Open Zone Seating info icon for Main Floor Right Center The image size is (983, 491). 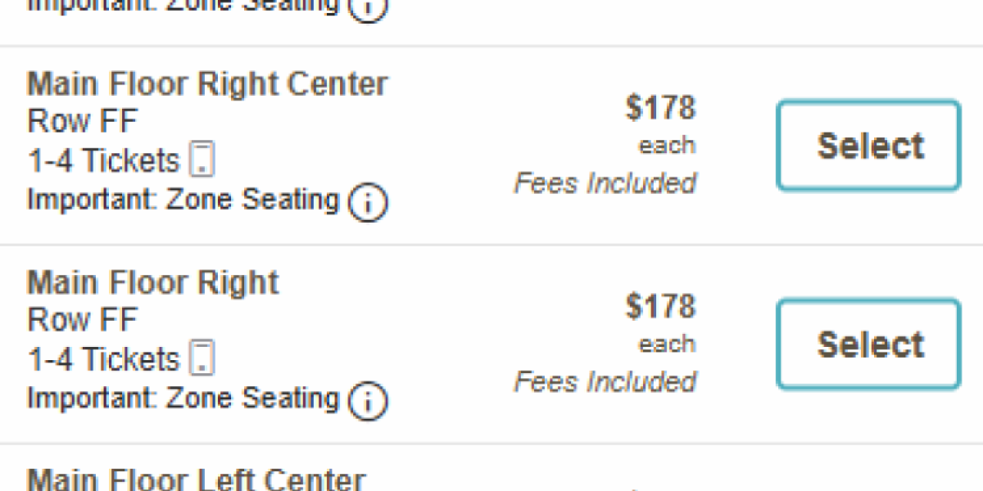click(x=368, y=202)
